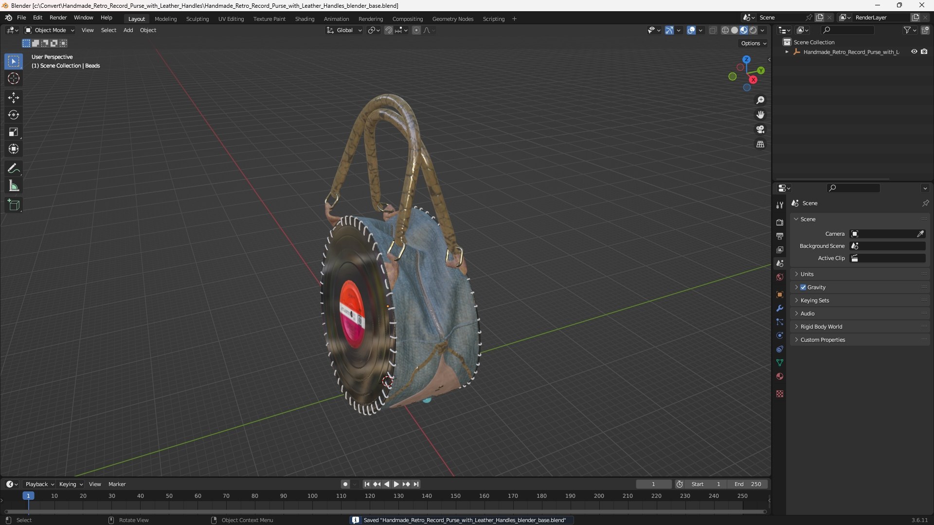
Task: Toggle camera view in viewport
Action: click(x=760, y=129)
